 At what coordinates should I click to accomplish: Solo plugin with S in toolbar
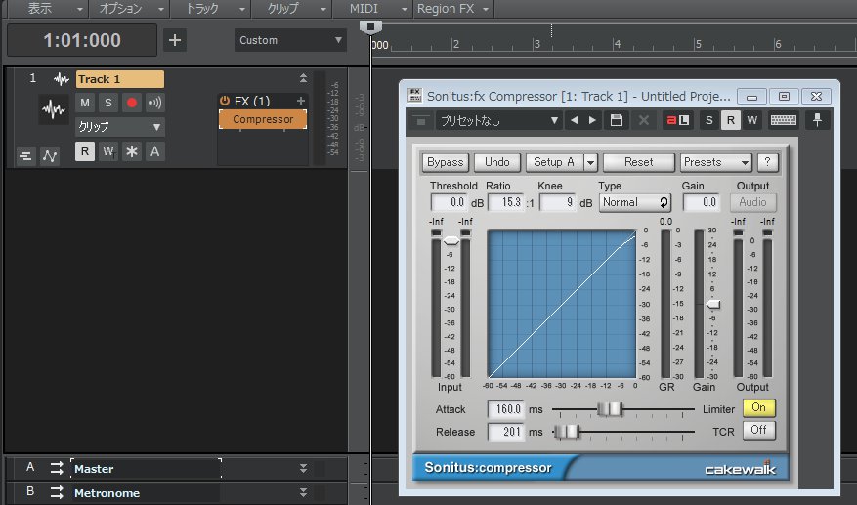pos(708,120)
